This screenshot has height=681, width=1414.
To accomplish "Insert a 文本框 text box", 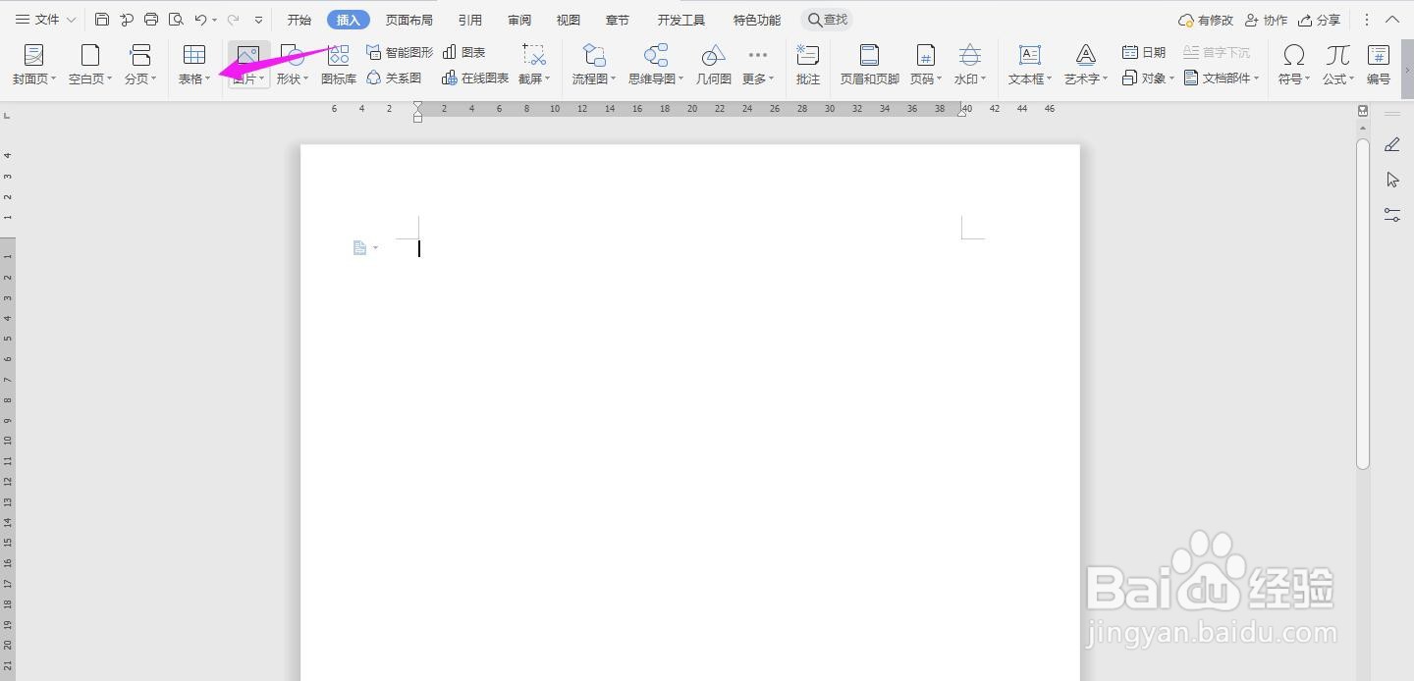I will [1030, 65].
